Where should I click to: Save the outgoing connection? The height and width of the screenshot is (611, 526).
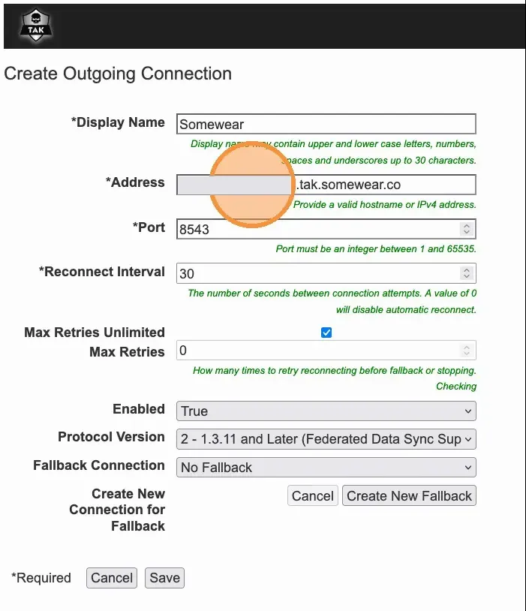pos(164,577)
